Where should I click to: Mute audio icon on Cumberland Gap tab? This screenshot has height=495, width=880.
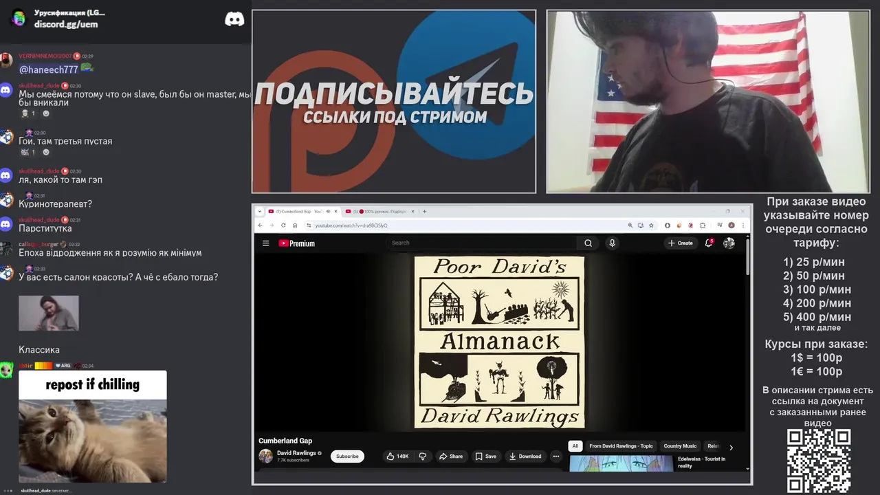point(328,212)
